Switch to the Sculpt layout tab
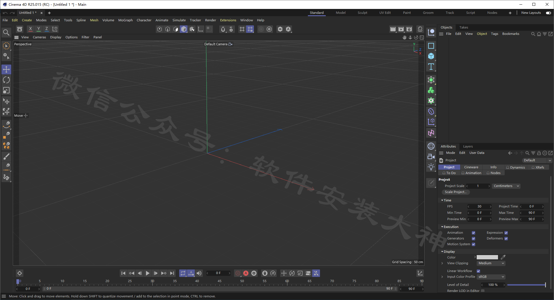The width and height of the screenshot is (554, 300). [362, 13]
